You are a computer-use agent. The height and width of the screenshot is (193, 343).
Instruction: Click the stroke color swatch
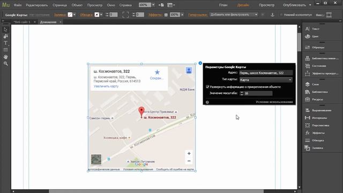tap(96, 14)
